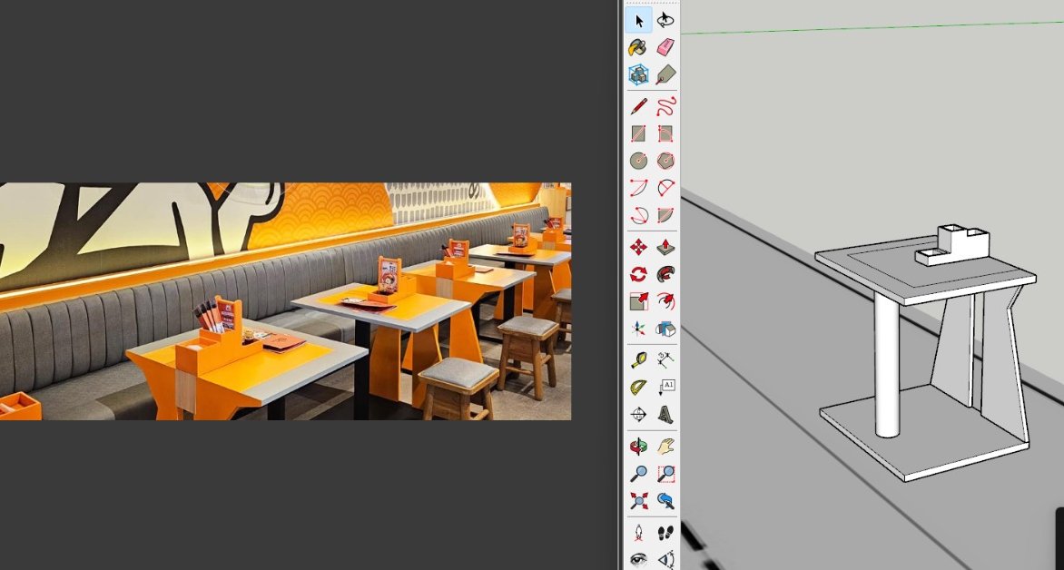Select the table top in the 3D model
1064x570 pixels.
tap(925, 270)
